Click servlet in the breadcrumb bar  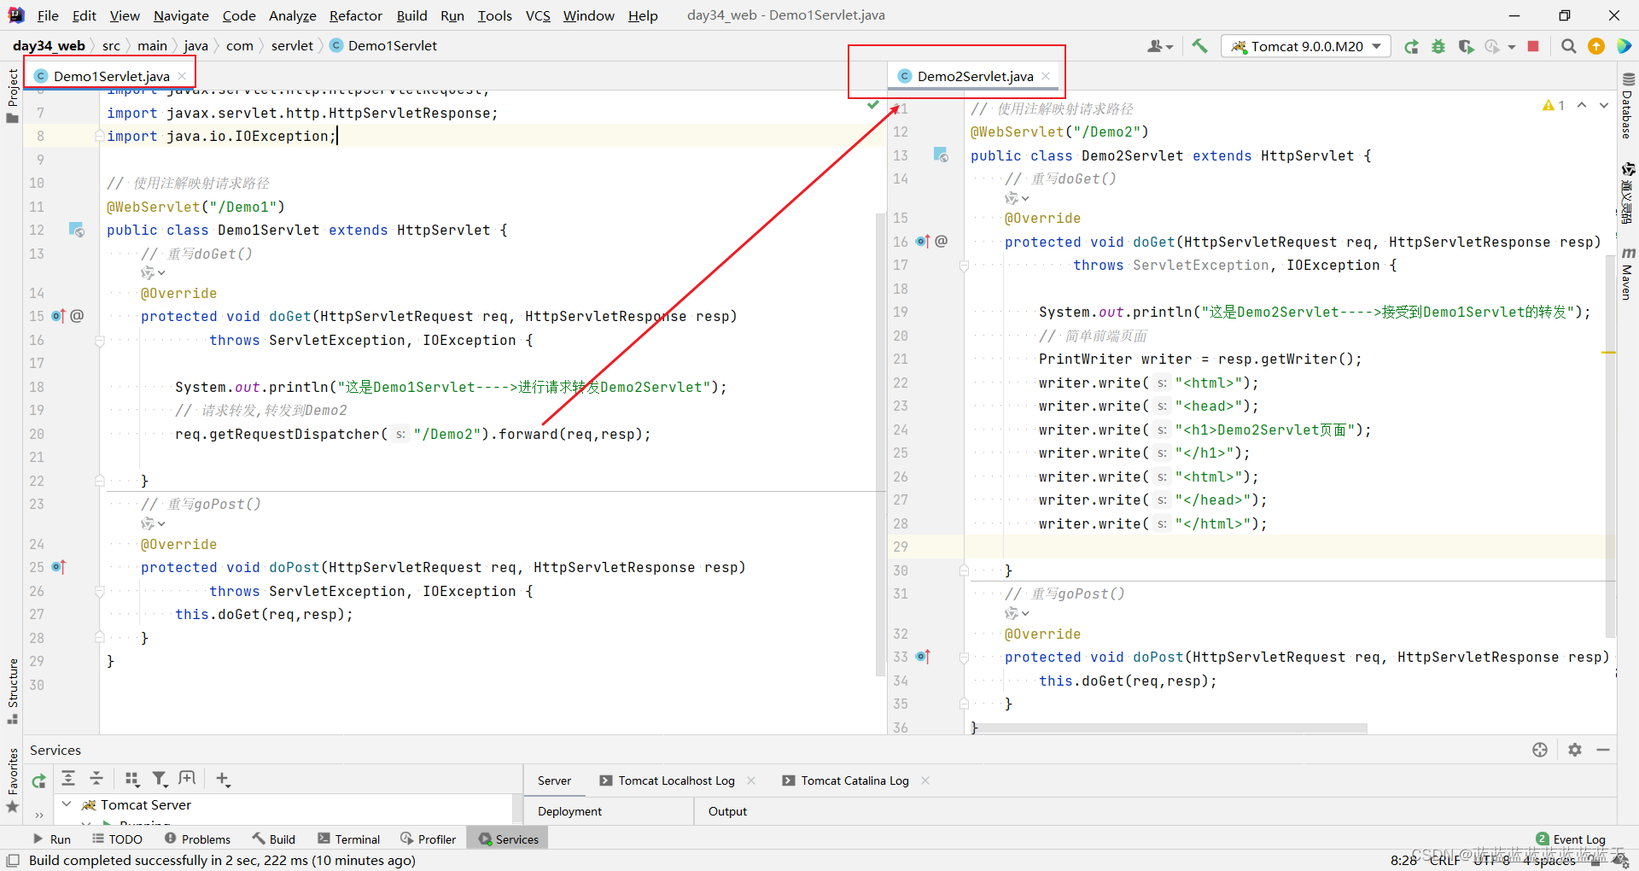coord(292,45)
